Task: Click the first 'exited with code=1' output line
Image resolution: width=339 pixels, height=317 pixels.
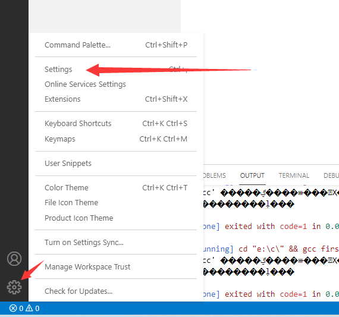Action: (271, 227)
